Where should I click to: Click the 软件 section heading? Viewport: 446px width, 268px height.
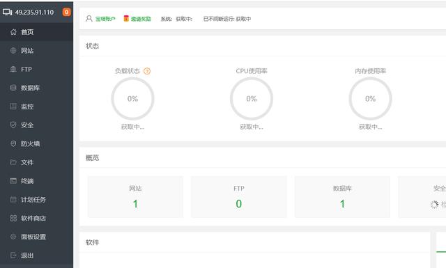pyautogui.click(x=92, y=242)
